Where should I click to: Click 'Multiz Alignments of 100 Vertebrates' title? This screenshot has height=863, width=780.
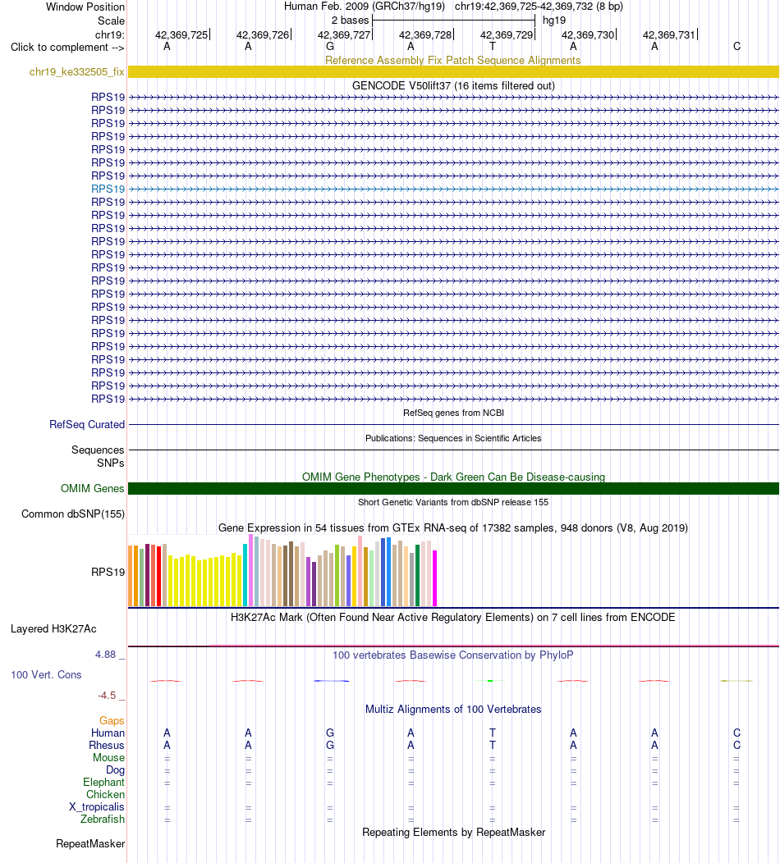point(453,709)
